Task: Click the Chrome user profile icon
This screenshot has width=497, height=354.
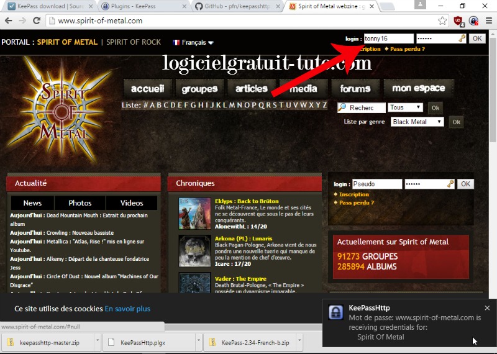Action: tap(421, 4)
